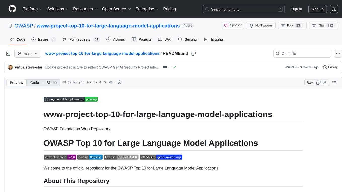Switch to the Code tab
The width and height of the screenshot is (342, 192).
click(18, 39)
